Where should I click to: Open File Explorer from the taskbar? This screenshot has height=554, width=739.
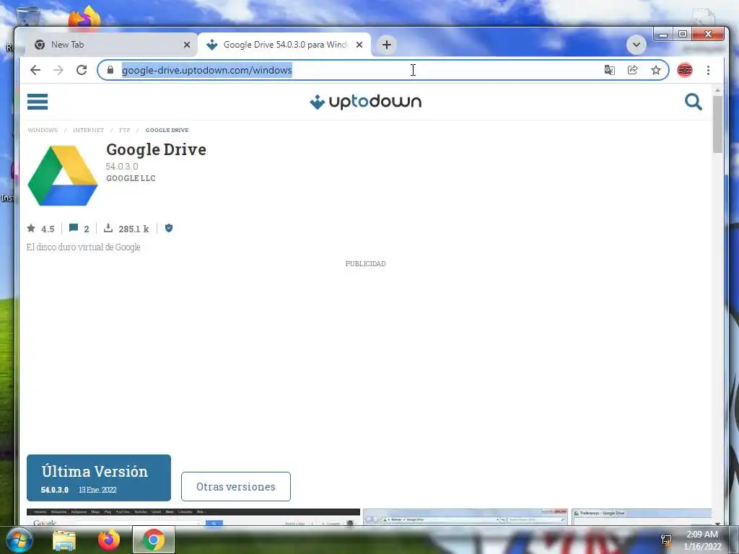pos(64,540)
